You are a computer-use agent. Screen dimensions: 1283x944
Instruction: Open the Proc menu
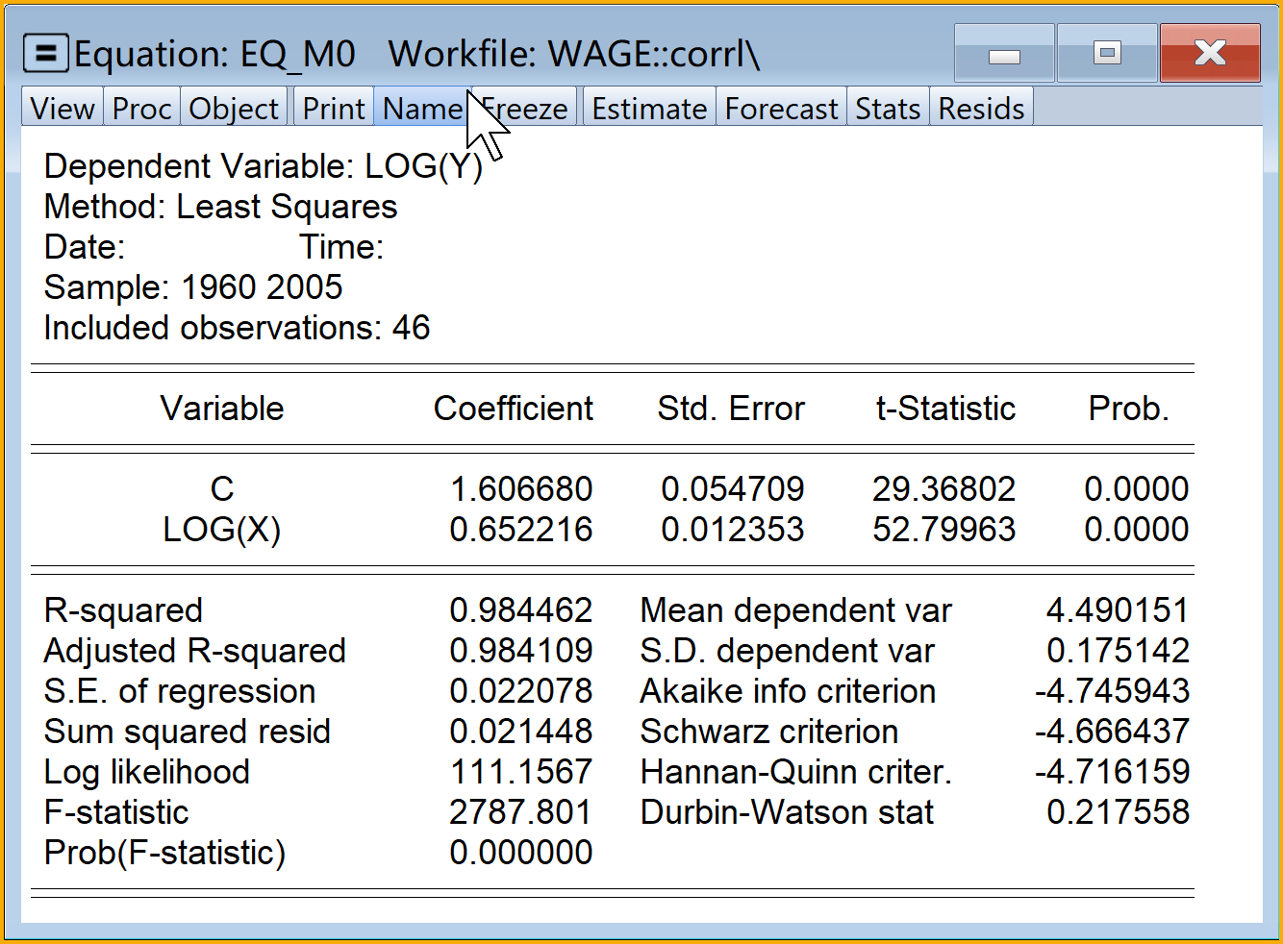pyautogui.click(x=141, y=109)
